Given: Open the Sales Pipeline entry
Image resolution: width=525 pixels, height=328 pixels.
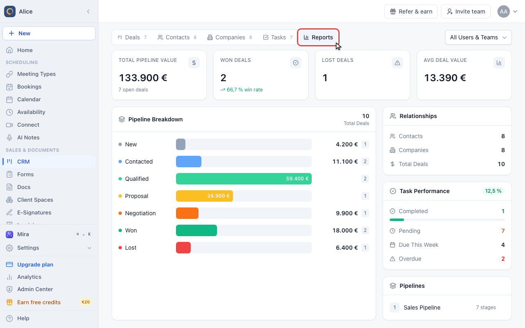Looking at the screenshot, I should click(447, 307).
